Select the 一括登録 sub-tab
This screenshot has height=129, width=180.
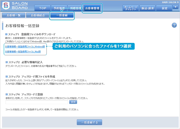pos(62,15)
